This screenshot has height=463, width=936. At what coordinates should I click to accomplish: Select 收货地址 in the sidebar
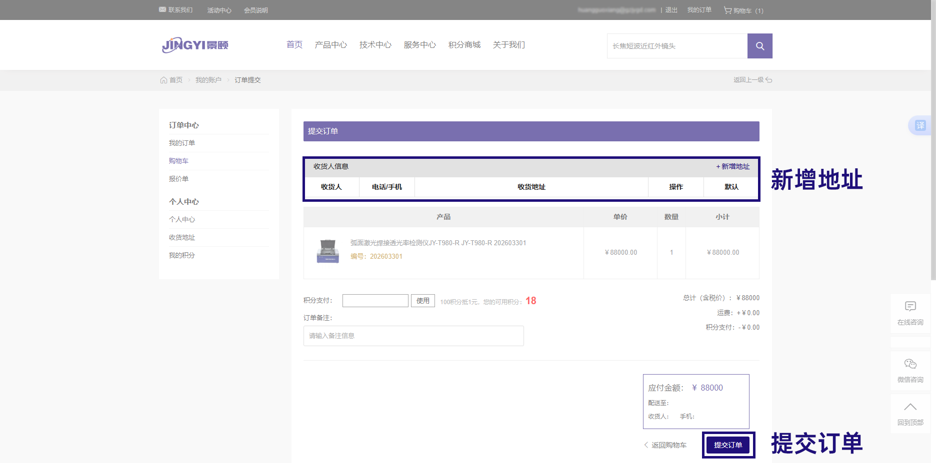tap(182, 238)
